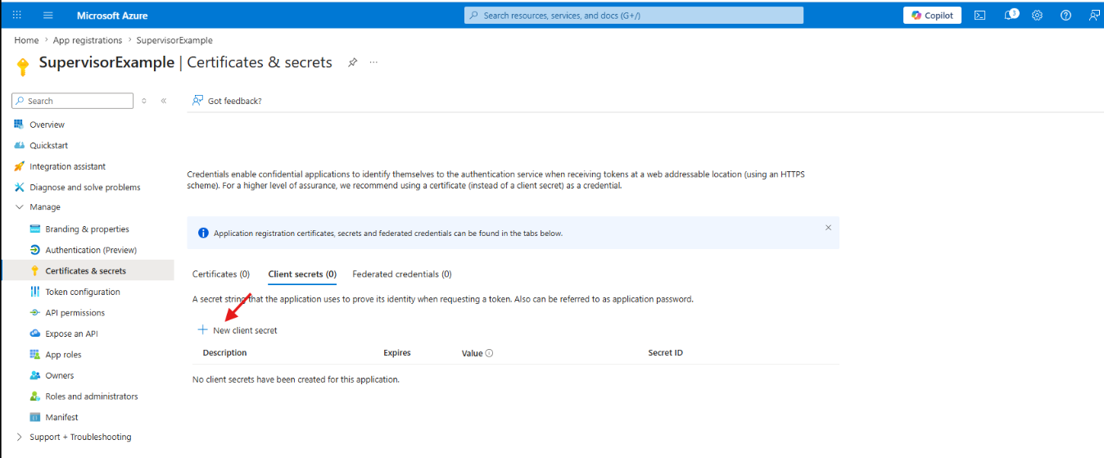This screenshot has height=458, width=1104.
Task: Click the yellow key icon beside SupervisorExample
Action: point(23,66)
